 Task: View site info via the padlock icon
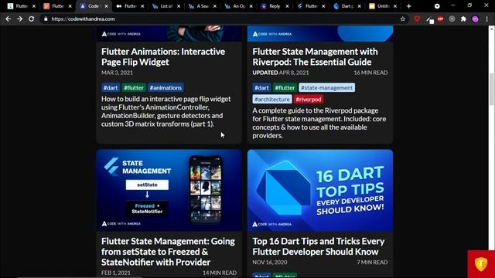point(46,19)
